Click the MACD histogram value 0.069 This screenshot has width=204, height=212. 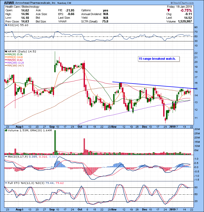tap(53, 157)
